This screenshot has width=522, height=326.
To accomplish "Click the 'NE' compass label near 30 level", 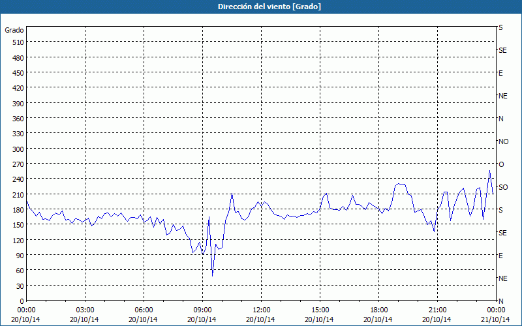I will [502, 278].
